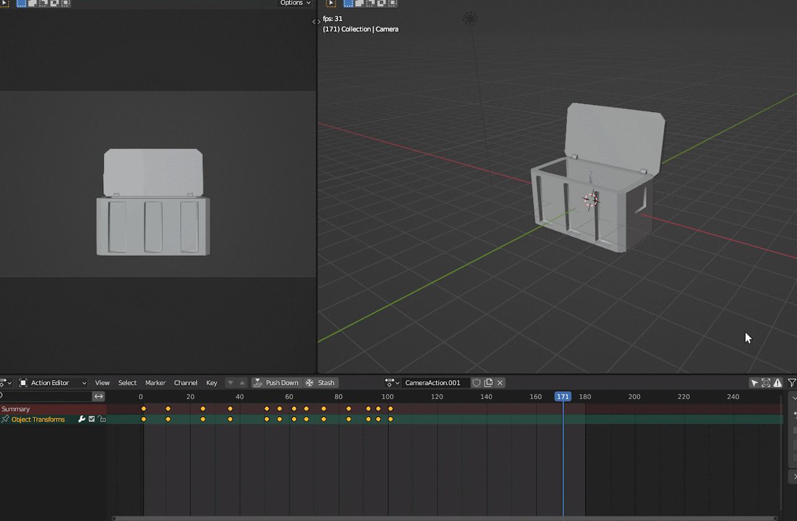The width and height of the screenshot is (797, 521).
Task: Open the View menu in Action Editor
Action: pos(102,383)
